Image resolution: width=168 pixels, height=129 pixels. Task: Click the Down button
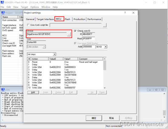[x=102, y=92]
